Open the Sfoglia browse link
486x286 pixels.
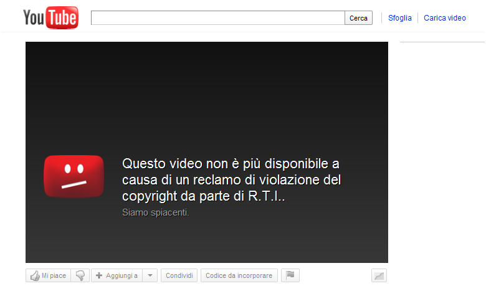(400, 18)
